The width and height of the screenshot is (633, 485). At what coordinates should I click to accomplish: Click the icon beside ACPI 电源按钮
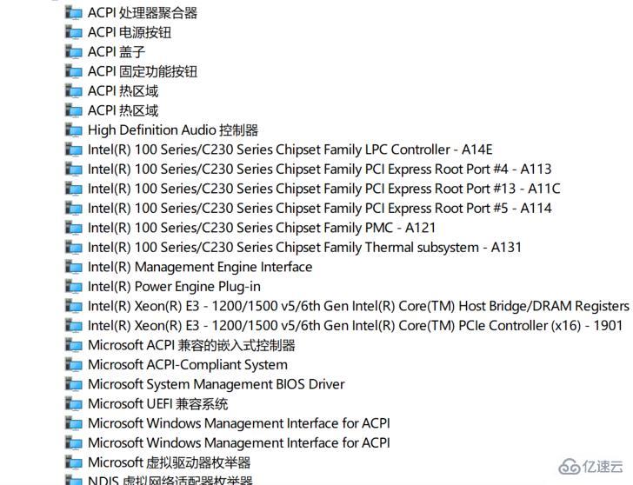tap(74, 32)
